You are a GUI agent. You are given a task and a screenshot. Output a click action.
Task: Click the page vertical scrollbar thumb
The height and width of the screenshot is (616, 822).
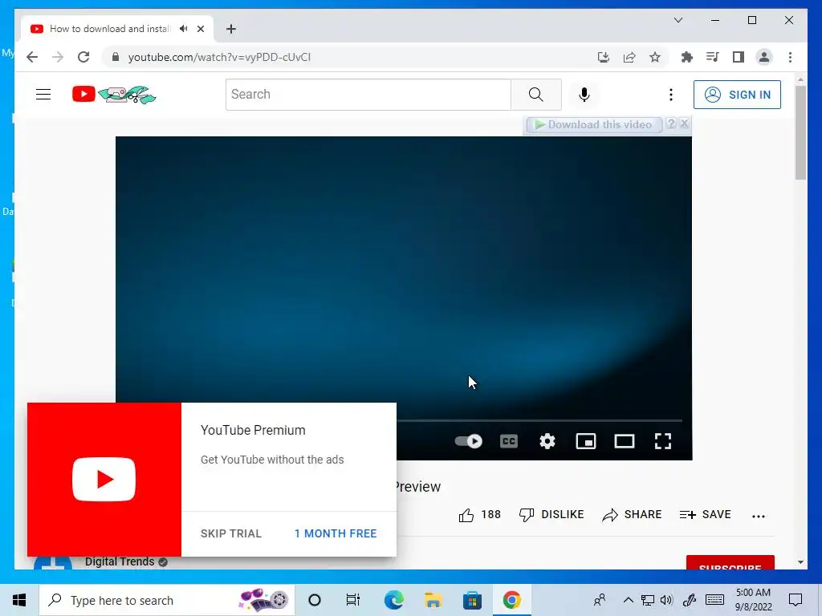(x=800, y=132)
